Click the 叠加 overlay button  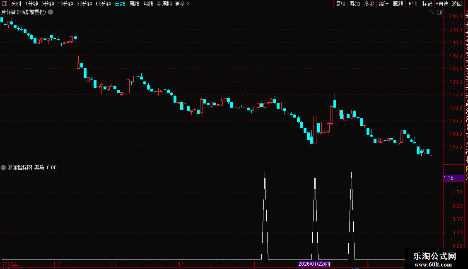[x=355, y=4]
